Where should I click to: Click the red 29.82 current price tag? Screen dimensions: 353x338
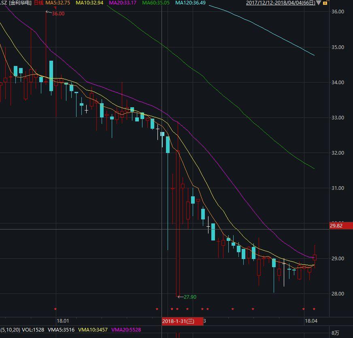click(341, 225)
